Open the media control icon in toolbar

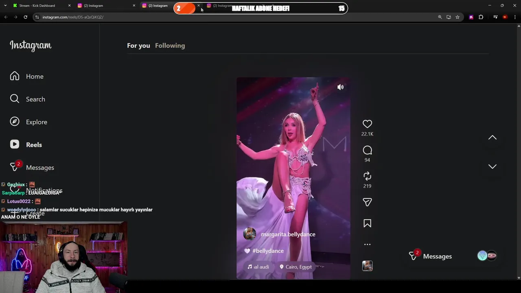point(495,17)
